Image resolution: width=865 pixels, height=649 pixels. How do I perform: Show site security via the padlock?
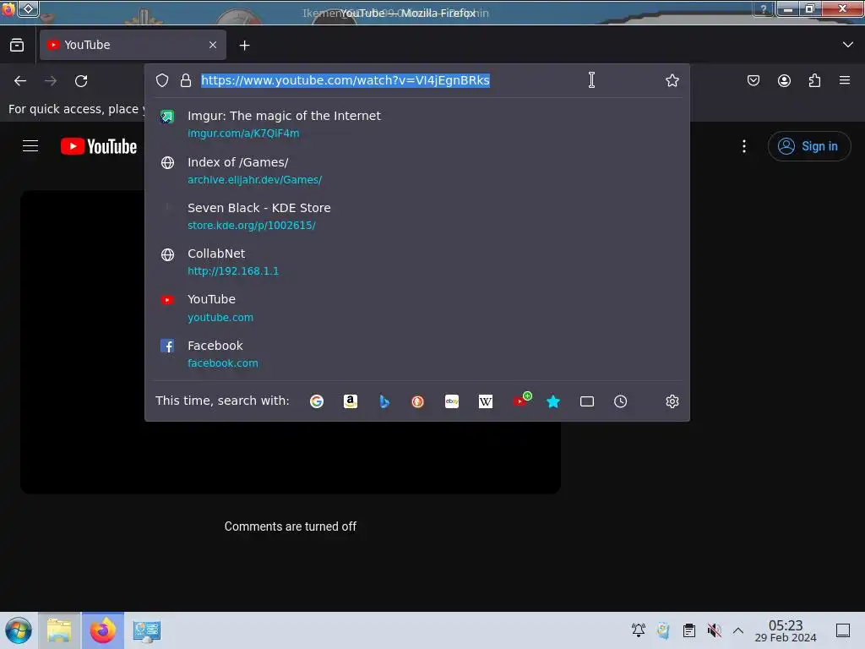(x=186, y=80)
